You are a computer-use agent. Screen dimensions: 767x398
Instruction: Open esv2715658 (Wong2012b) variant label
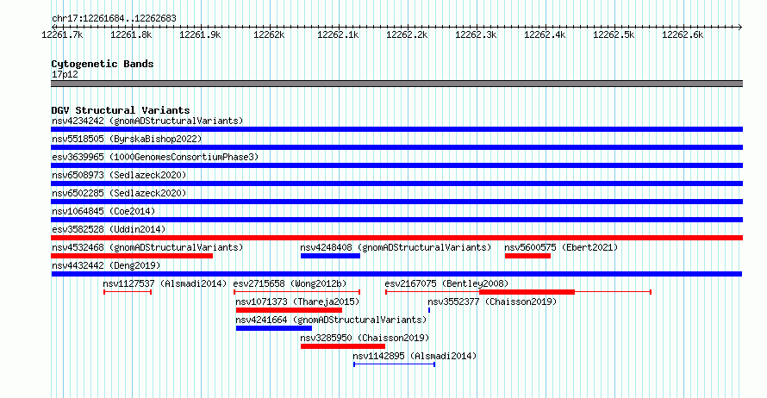click(290, 283)
